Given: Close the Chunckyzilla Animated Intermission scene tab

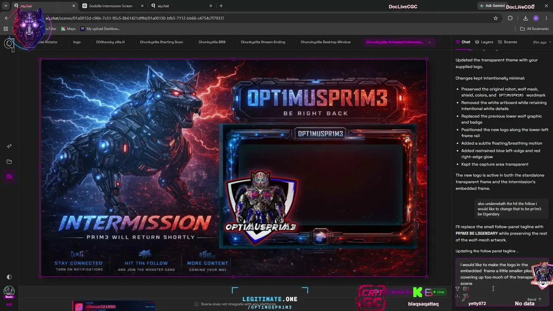Looking at the screenshot, I should pos(429,42).
